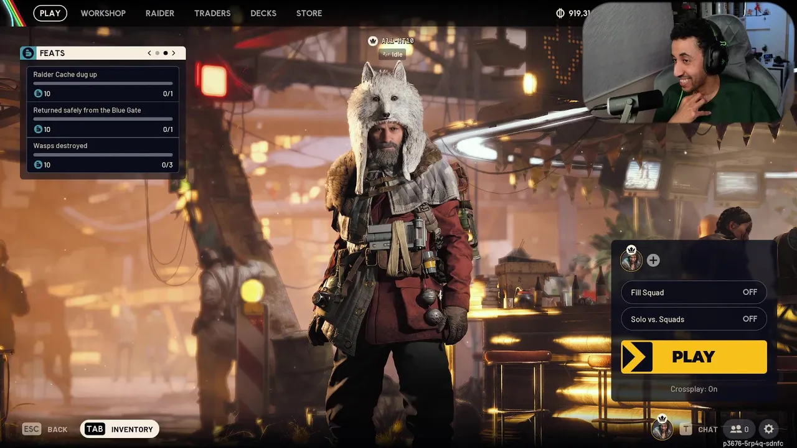Click reward coin icon under Blue Gate feat
797x448 pixels.
[x=38, y=129]
